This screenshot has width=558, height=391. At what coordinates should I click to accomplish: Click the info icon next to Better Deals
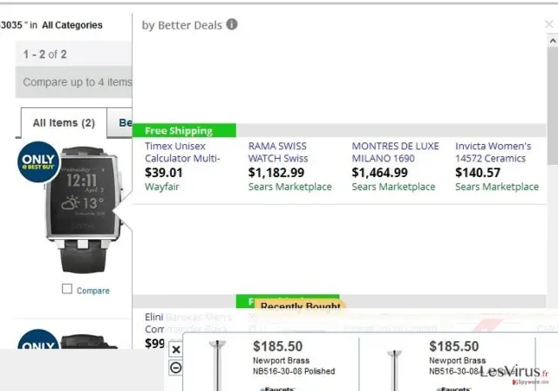click(x=232, y=24)
